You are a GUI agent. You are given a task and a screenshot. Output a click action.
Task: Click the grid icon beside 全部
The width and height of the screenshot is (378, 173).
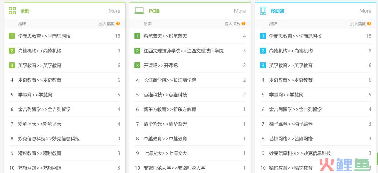click(x=12, y=11)
